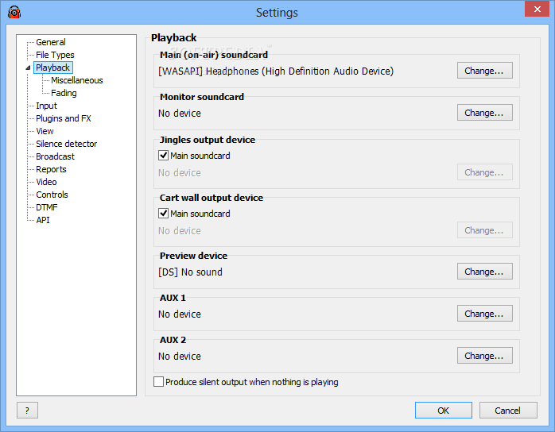This screenshot has width=555, height=432.
Task: Close the Settings dialog with the X
Action: click(x=537, y=9)
